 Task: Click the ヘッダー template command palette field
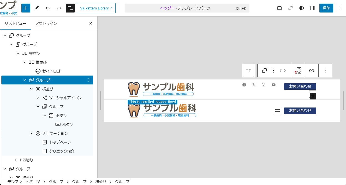[187, 8]
